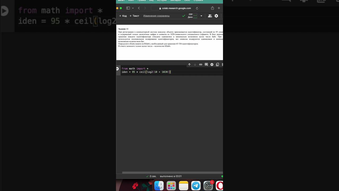Click the Задание 11 heading
This screenshot has width=339, height=191.
pyautogui.click(x=123, y=29)
